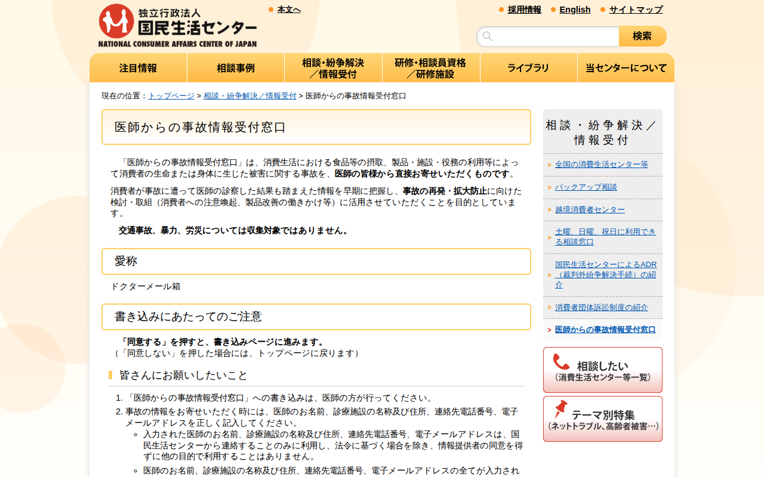Image resolution: width=764 pixels, height=477 pixels.
Task: Open 相談・紛争解決／情報受付 navigation tab
Action: click(x=333, y=68)
